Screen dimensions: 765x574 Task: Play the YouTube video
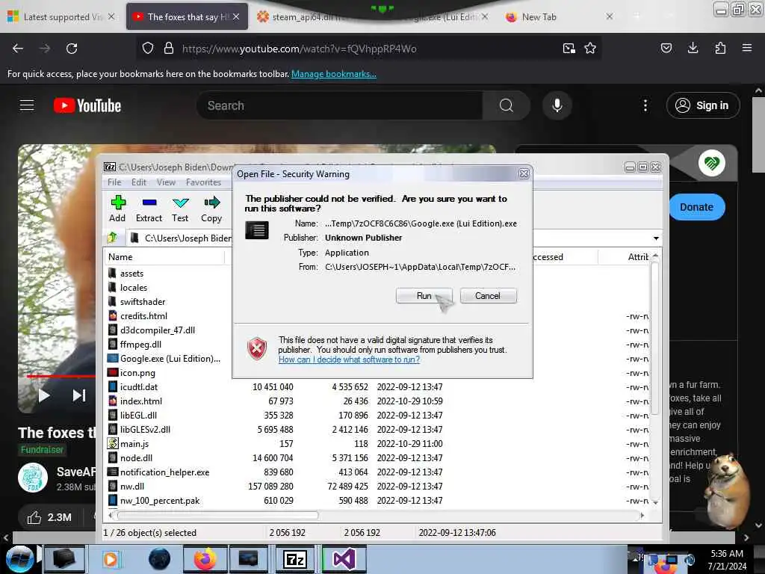[44, 395]
